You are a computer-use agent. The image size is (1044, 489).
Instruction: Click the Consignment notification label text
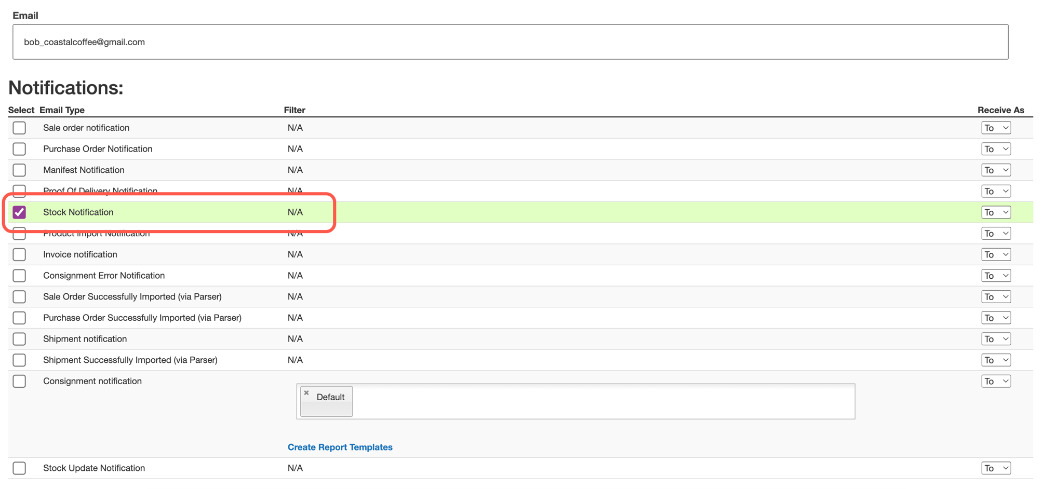[92, 381]
